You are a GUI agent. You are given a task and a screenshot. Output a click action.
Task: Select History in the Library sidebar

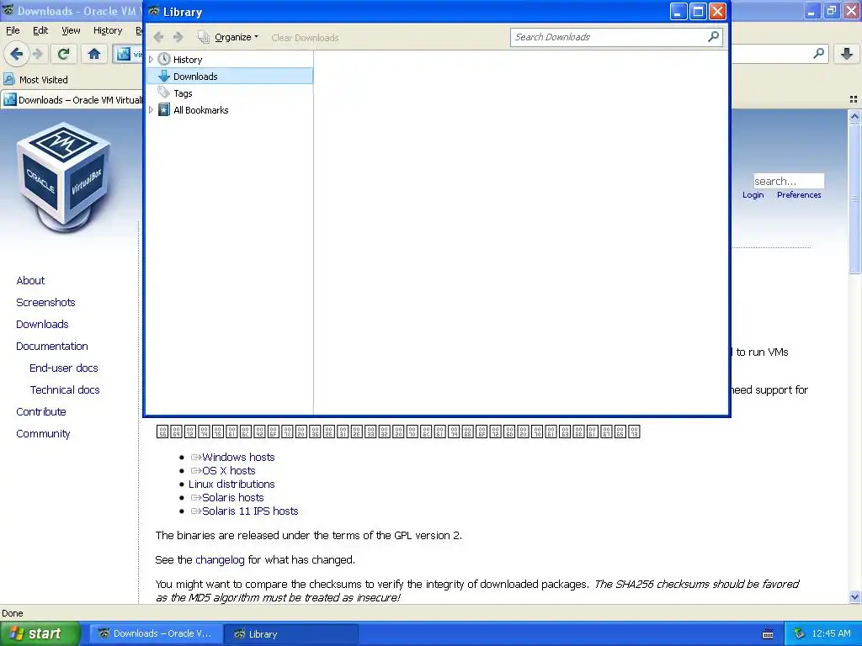188,60
